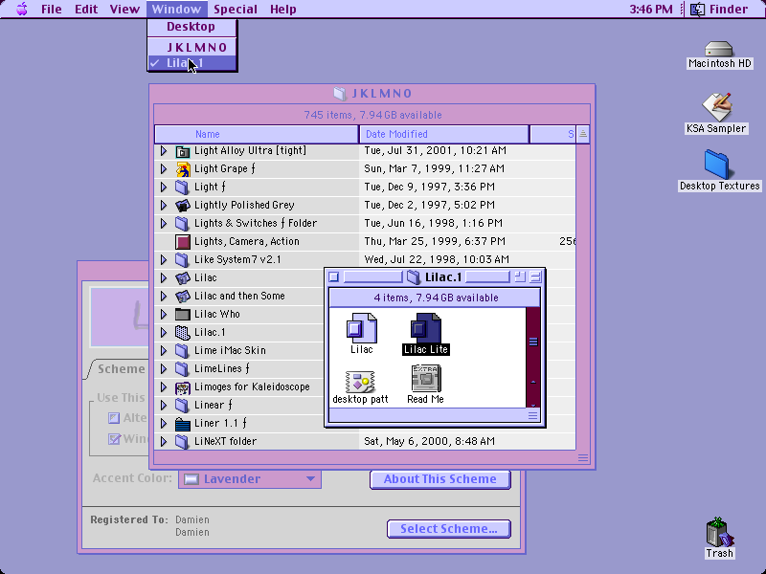Screen dimensions: 766x574
Task: Select the KSA Sampler desktop icon
Action: click(x=716, y=107)
